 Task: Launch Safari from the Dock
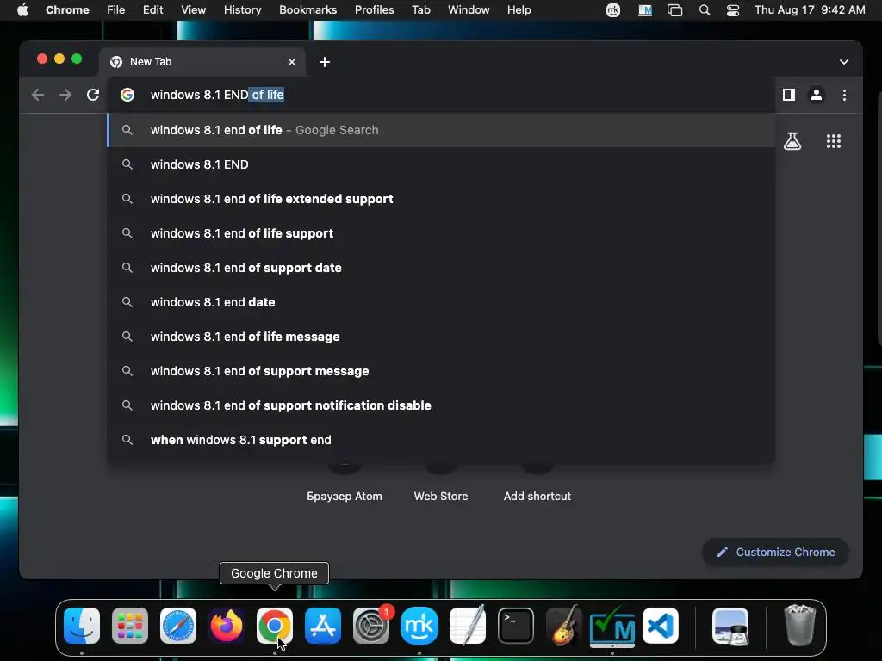[x=178, y=626]
